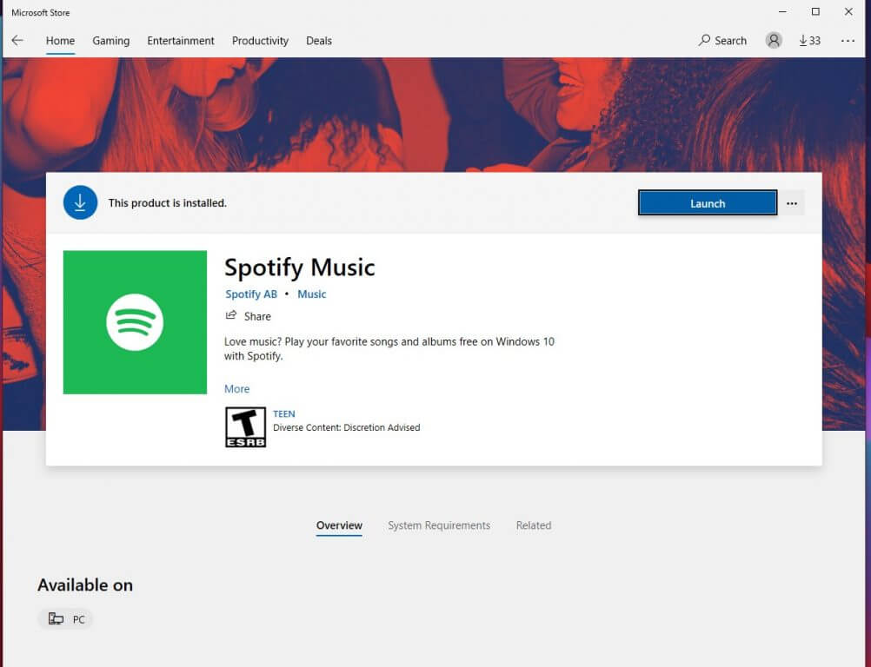
Task: Open the Spotify AB publisher link
Action: (251, 294)
